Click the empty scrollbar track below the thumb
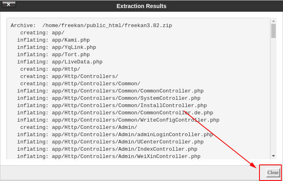This screenshot has height=181, width=283. coord(273,95)
